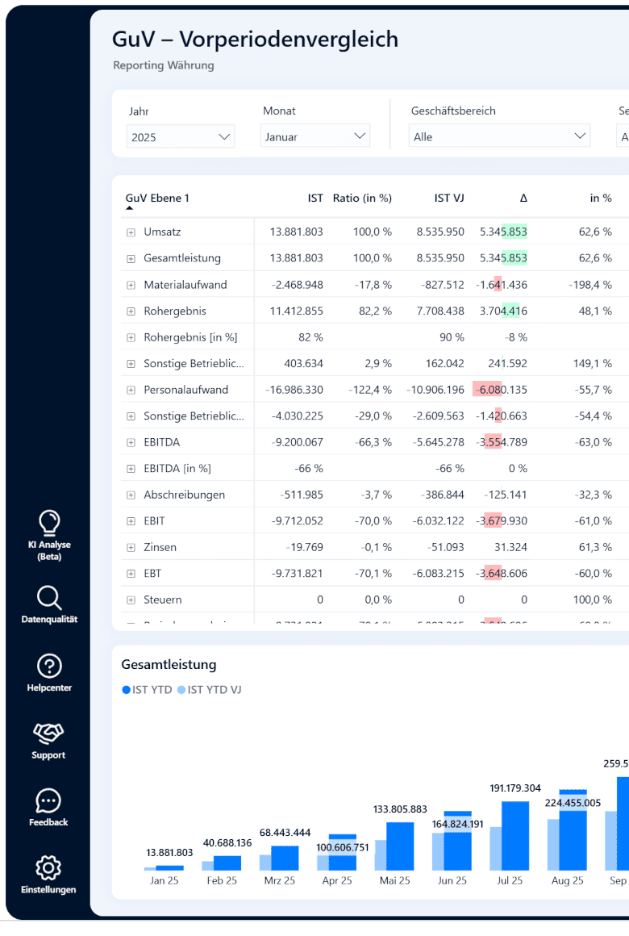Screen dimensions: 629x936
Task: Expand the Materialaufwand row
Action: click(x=131, y=285)
